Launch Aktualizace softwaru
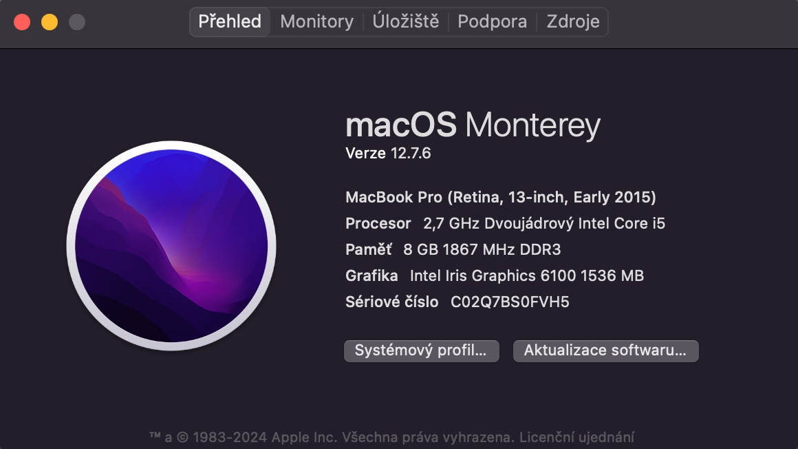 605,351
